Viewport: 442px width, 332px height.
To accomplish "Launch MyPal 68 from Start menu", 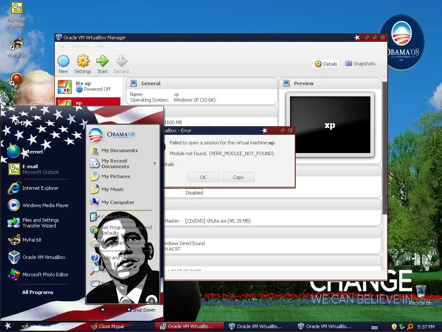I will [x=25, y=240].
